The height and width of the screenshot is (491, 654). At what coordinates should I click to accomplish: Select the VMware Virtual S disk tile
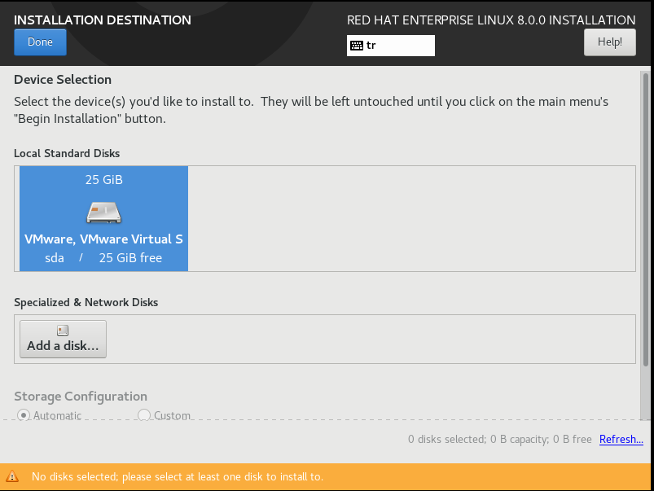[x=104, y=218]
